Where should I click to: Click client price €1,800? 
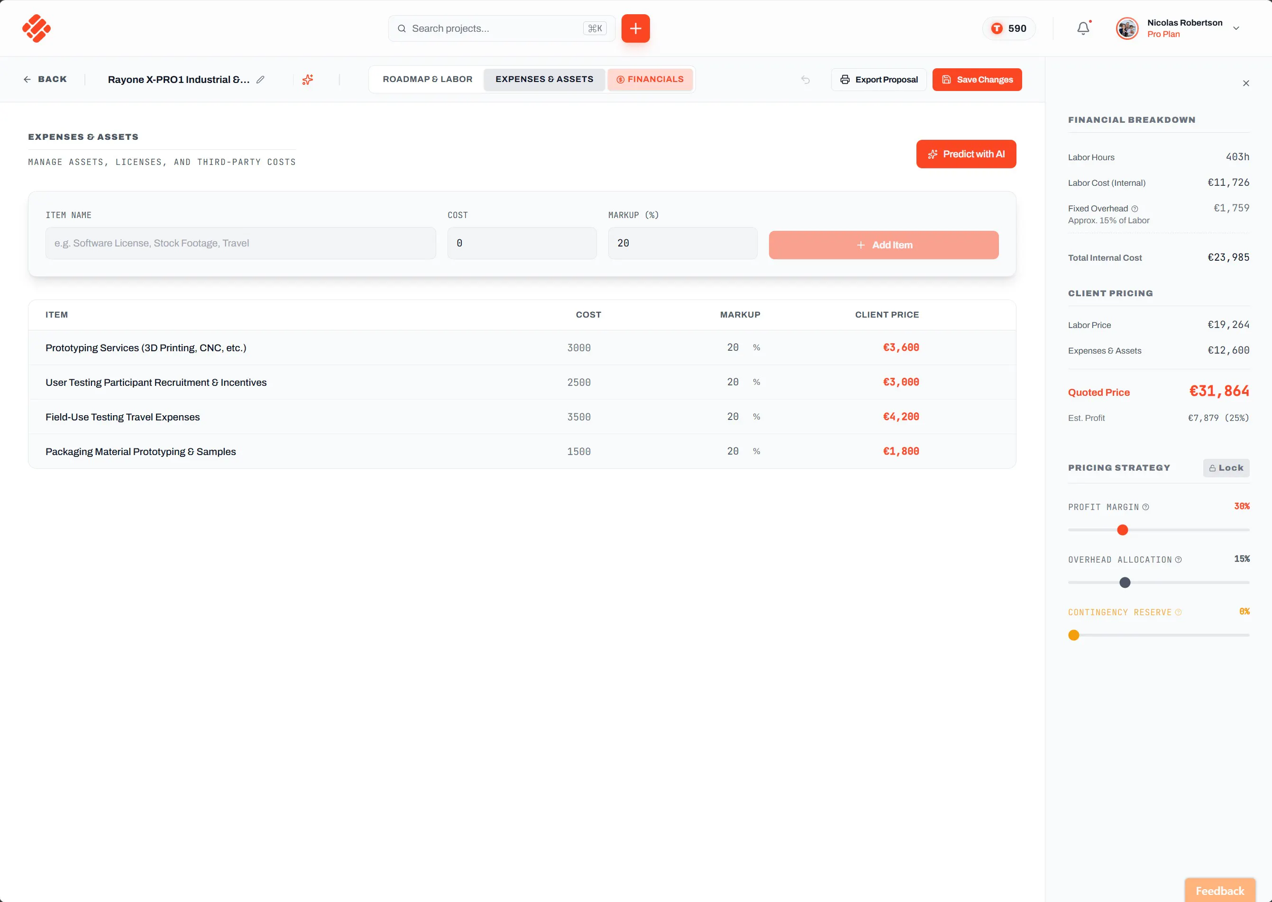[901, 451]
